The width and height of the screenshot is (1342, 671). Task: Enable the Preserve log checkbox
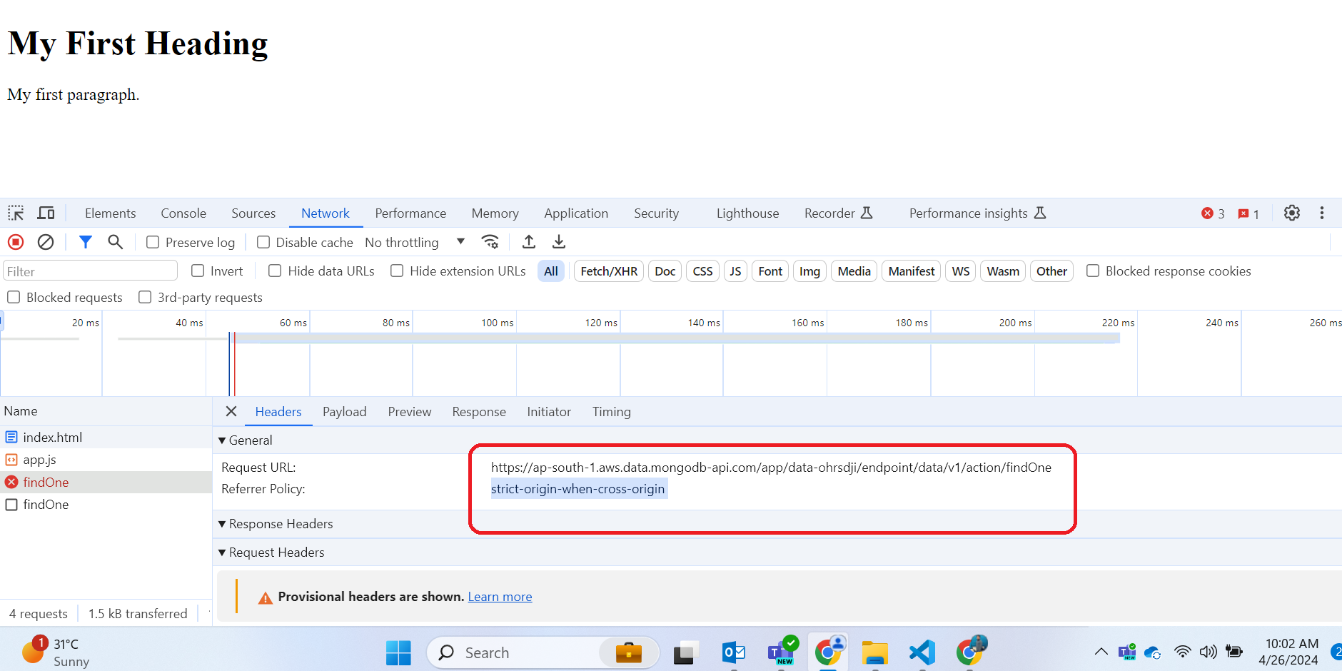tap(153, 243)
